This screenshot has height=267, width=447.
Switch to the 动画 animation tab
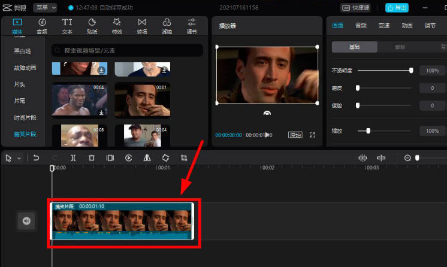coord(407,26)
